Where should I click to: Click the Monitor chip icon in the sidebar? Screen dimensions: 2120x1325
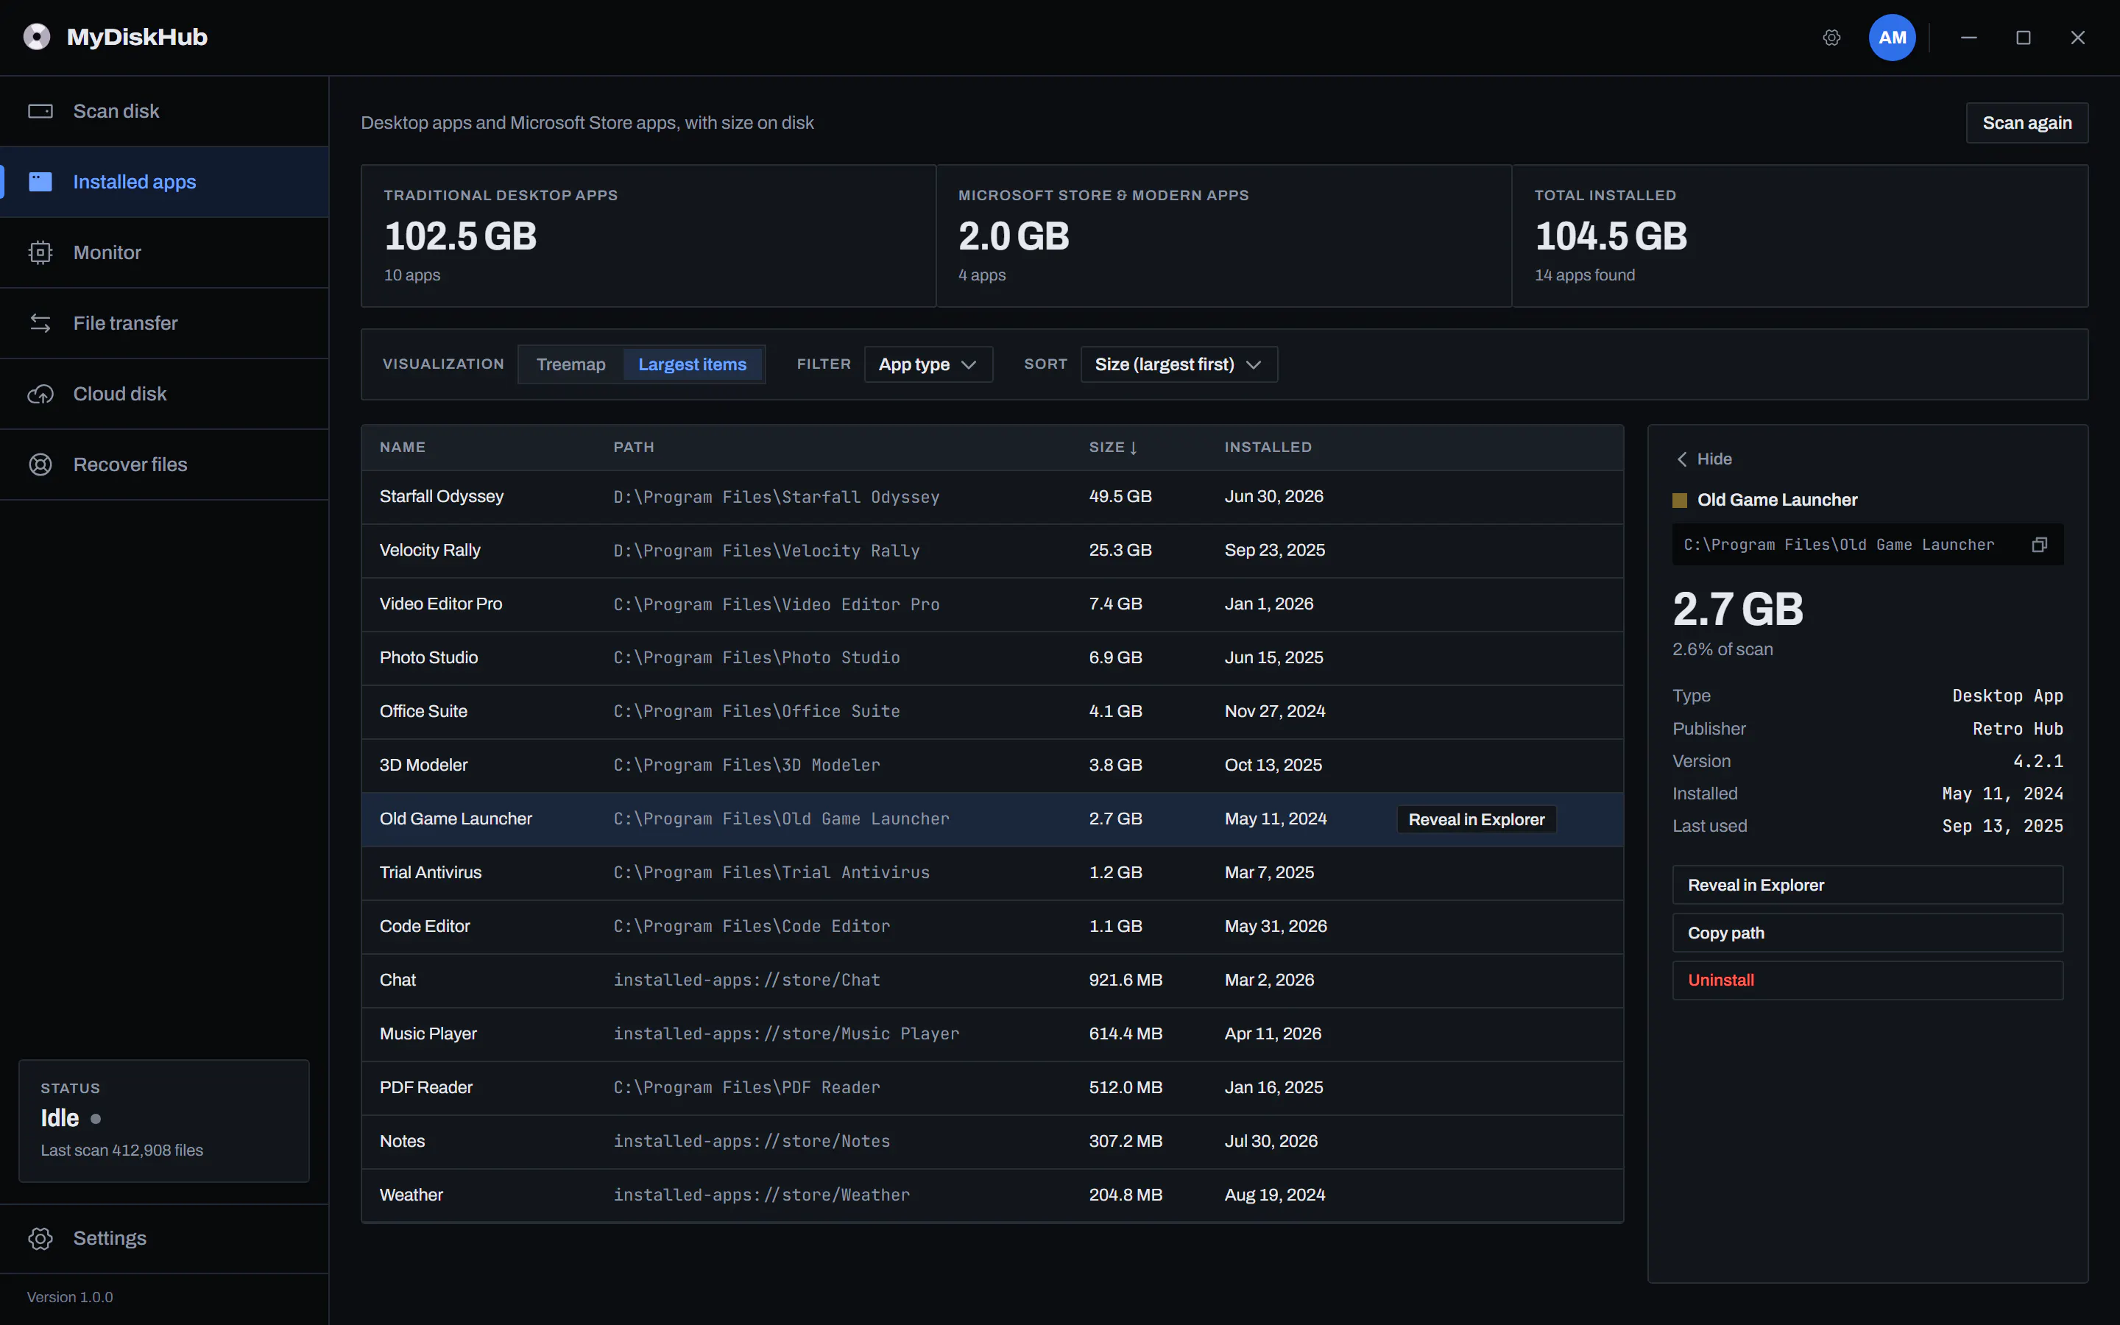click(40, 252)
